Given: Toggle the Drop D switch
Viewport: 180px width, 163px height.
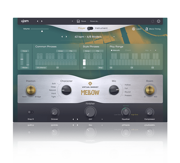Looking at the screenshot, I should [31, 112].
